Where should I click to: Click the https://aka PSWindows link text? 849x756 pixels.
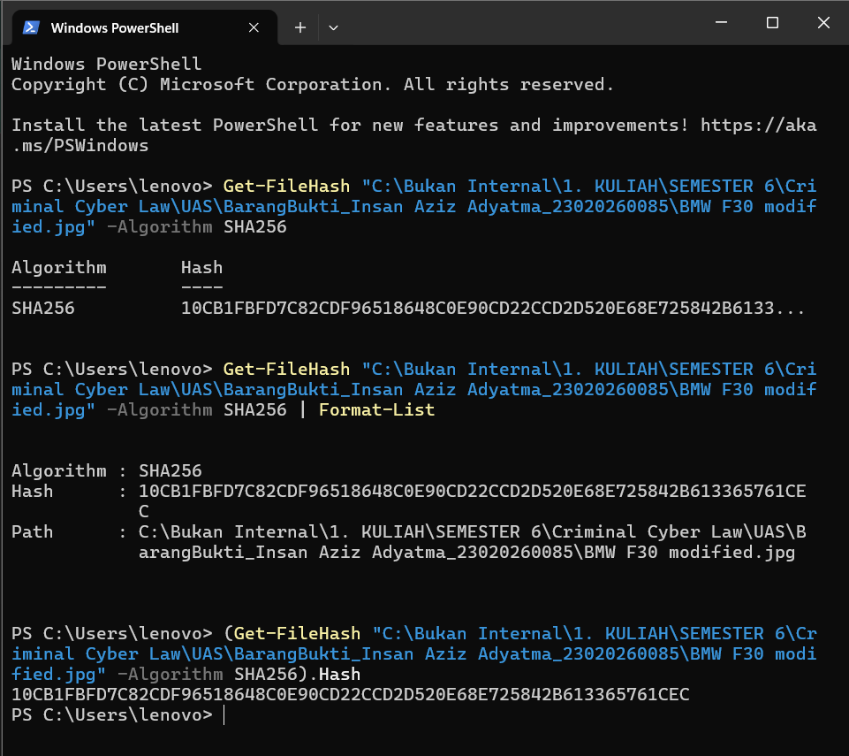point(758,126)
